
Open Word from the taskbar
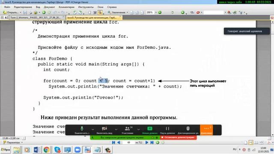coord(37,150)
